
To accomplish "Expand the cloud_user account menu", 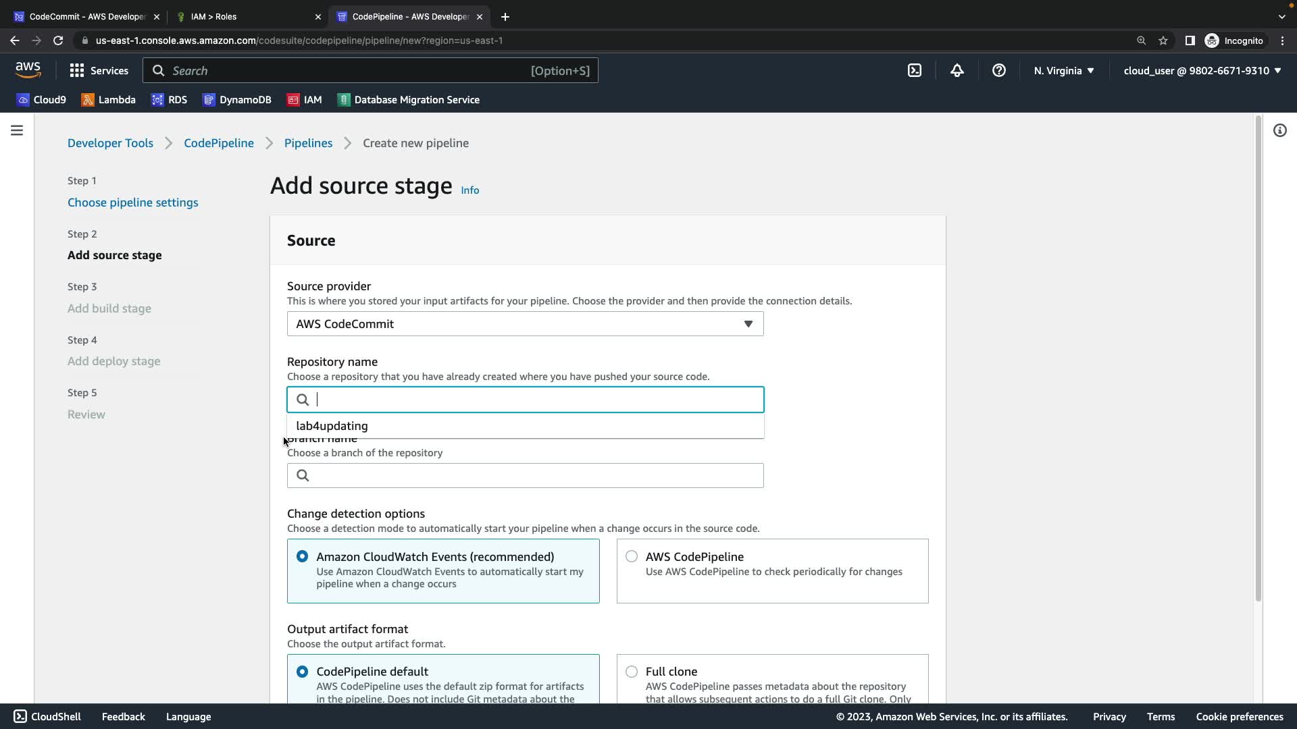I will 1202,70.
